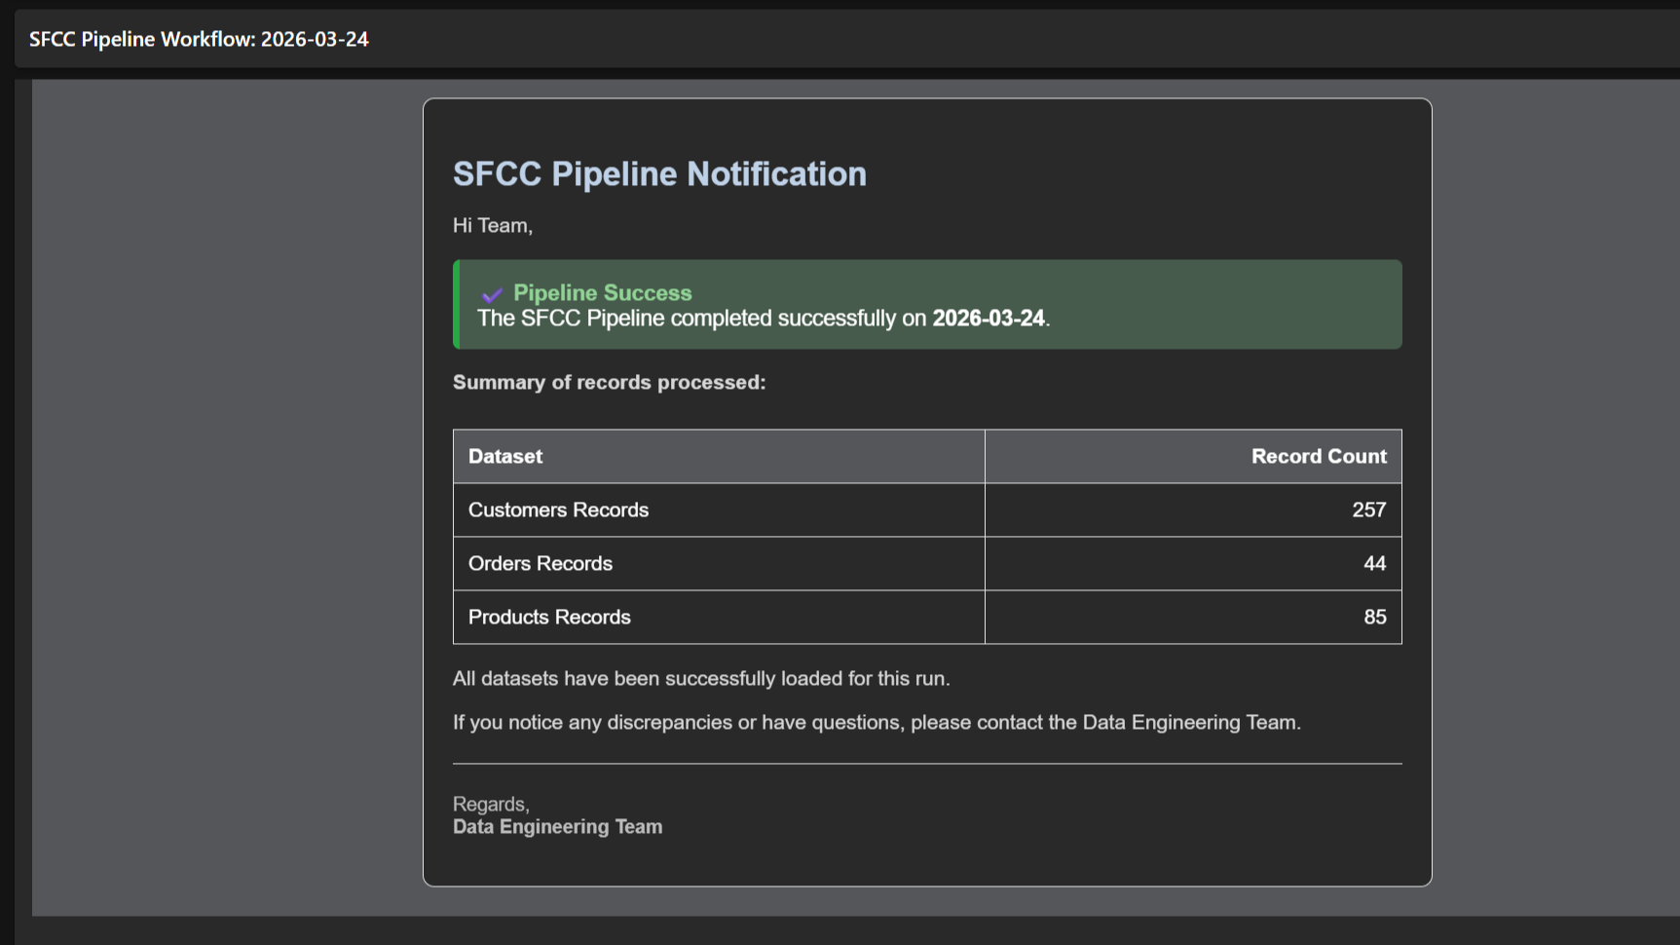Click the 85 record count value
The image size is (1680, 945).
(1374, 617)
